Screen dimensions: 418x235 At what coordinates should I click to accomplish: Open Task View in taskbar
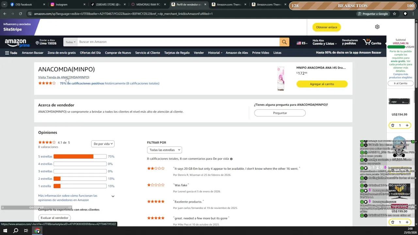point(26,231)
